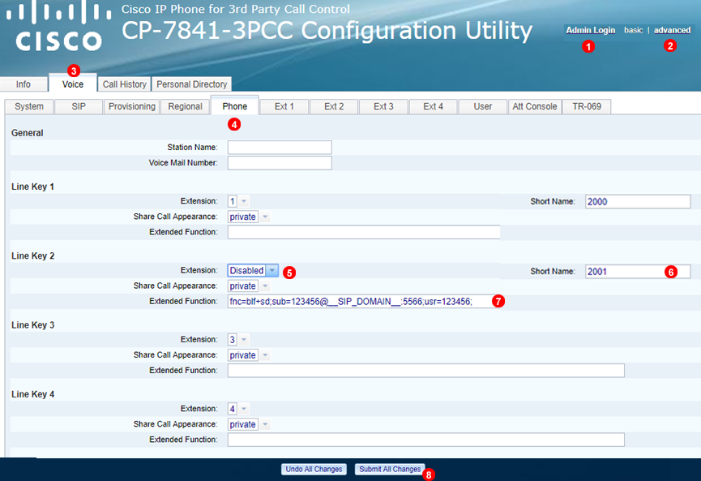701x481 pixels.
Task: Click the Line Key 4 heading
Action: tap(32, 394)
